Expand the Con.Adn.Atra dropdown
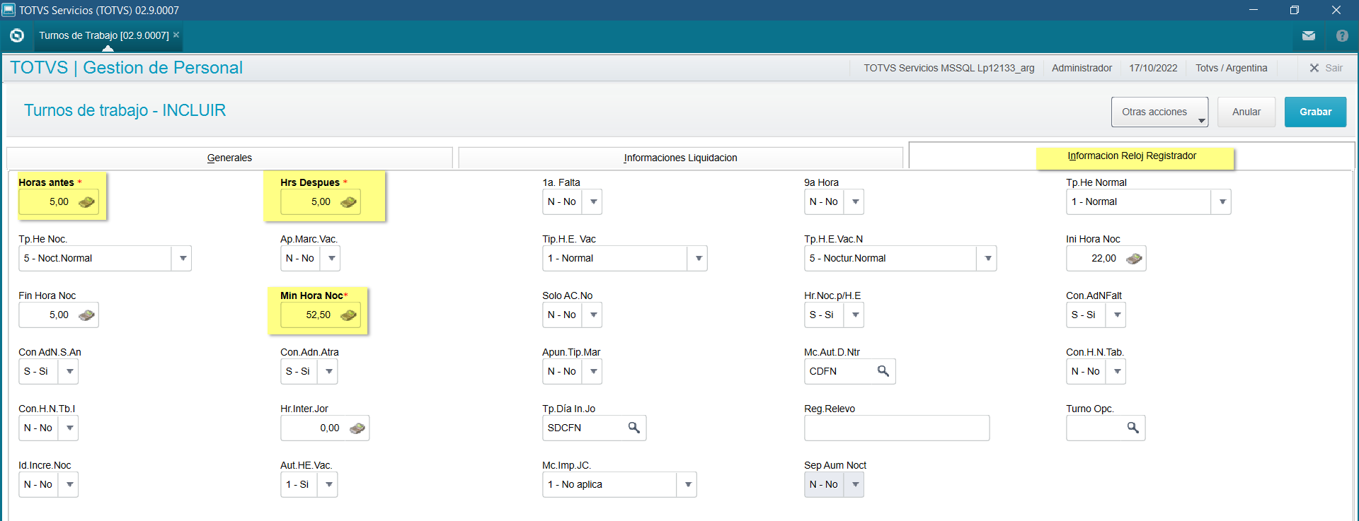Image resolution: width=1359 pixels, height=521 pixels. 328,371
